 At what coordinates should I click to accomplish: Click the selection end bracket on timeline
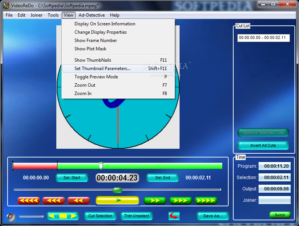pyautogui.click(x=58, y=166)
